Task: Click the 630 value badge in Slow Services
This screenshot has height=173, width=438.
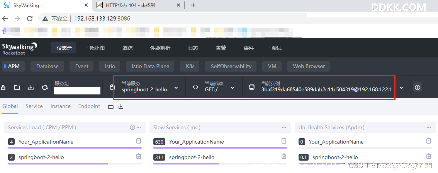Action: coord(159,142)
